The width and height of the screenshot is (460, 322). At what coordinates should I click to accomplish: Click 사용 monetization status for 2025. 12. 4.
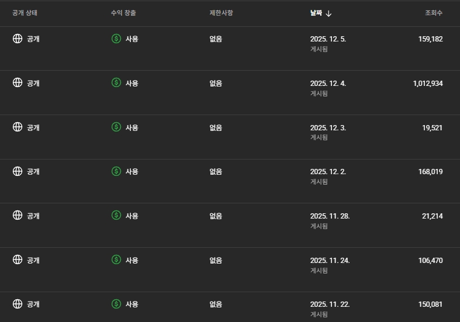click(x=132, y=83)
